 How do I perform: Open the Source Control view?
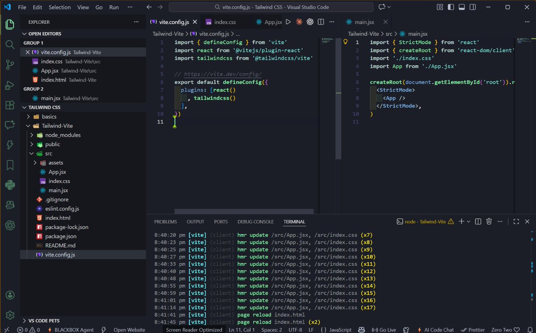(10, 65)
